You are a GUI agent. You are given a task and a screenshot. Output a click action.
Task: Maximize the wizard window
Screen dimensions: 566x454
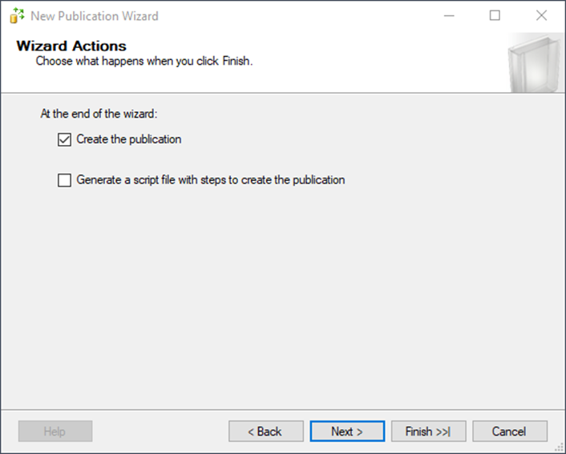click(x=495, y=16)
